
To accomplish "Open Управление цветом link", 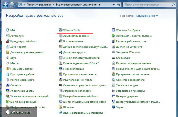I will pyautogui.click(x=22, y=91).
